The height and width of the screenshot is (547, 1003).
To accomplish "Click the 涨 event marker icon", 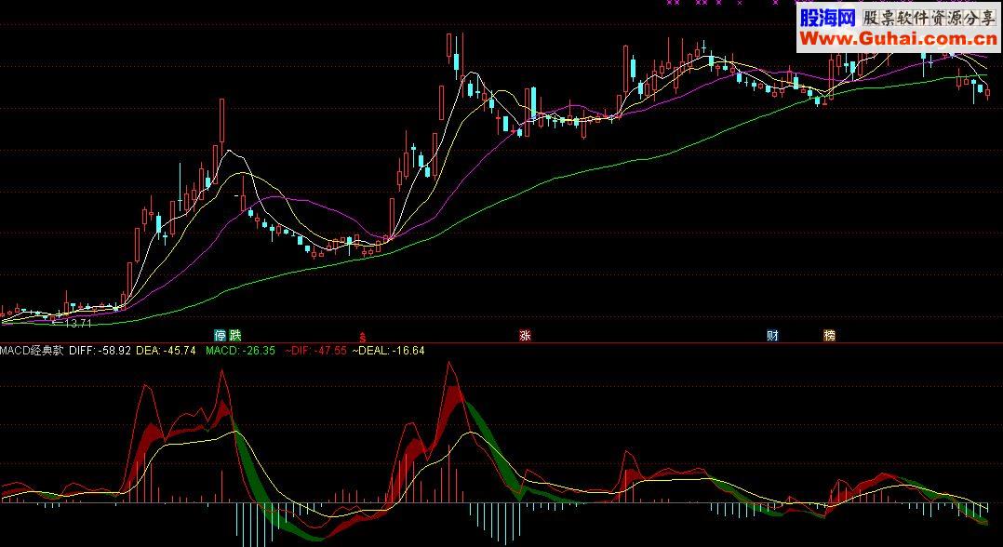I will point(525,335).
